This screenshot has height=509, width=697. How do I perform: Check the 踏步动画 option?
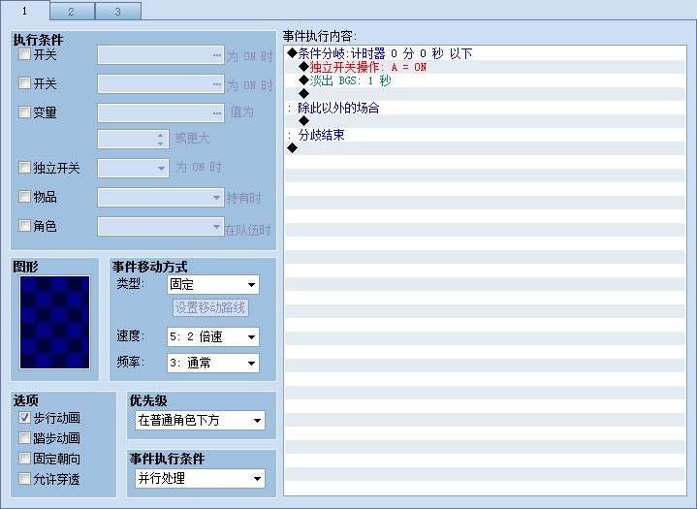[x=24, y=438]
